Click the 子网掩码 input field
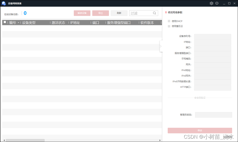This screenshot has width=238, height=142. coord(212,59)
